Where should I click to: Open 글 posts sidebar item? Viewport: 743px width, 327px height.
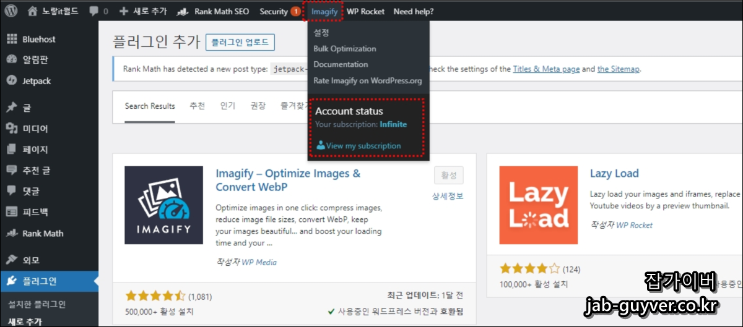[x=49, y=108]
